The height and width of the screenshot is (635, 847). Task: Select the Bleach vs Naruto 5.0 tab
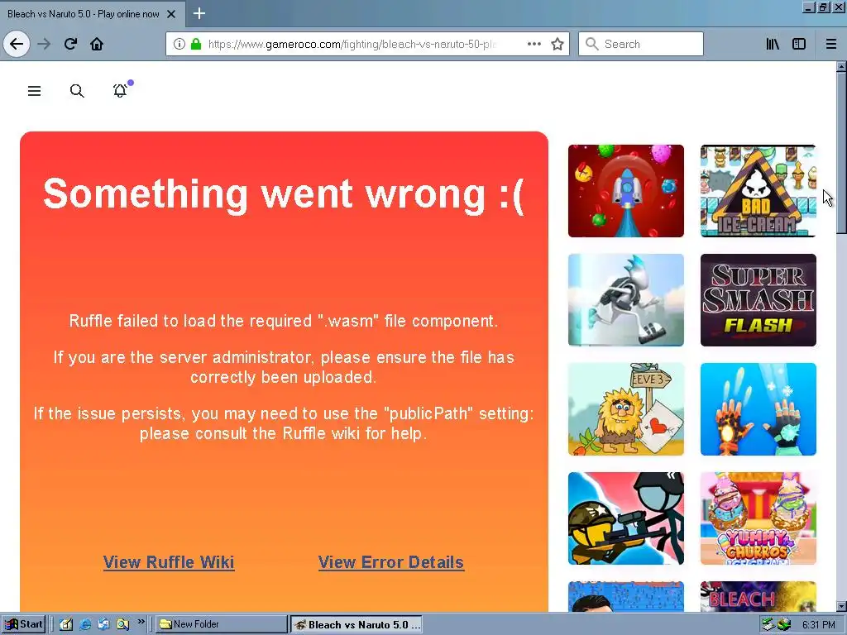[x=84, y=14]
